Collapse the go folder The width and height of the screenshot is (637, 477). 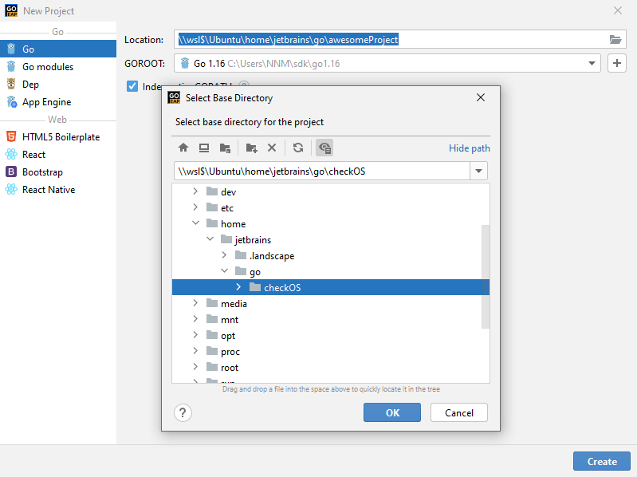(224, 271)
